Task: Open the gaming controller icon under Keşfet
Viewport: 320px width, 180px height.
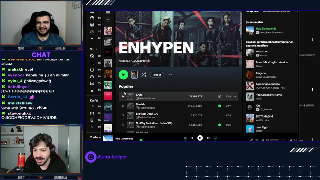Action: [x=92, y=120]
